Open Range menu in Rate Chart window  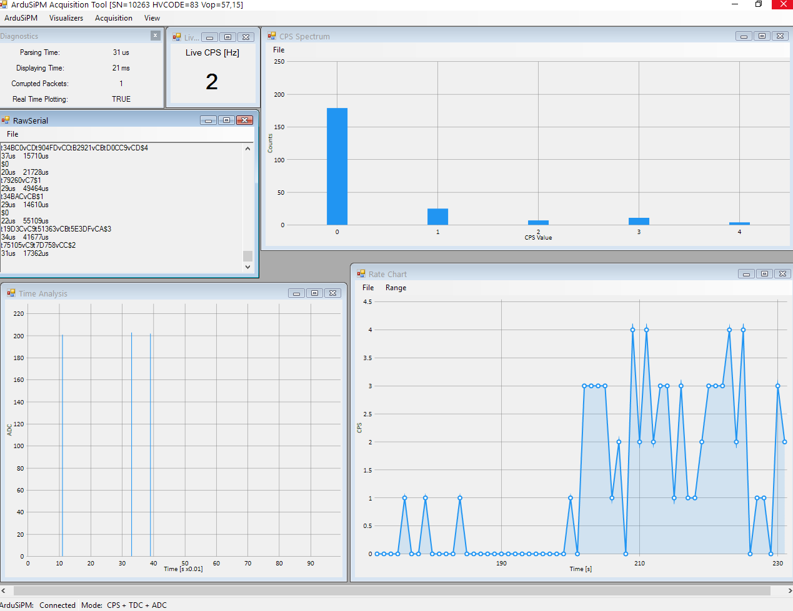tap(396, 288)
